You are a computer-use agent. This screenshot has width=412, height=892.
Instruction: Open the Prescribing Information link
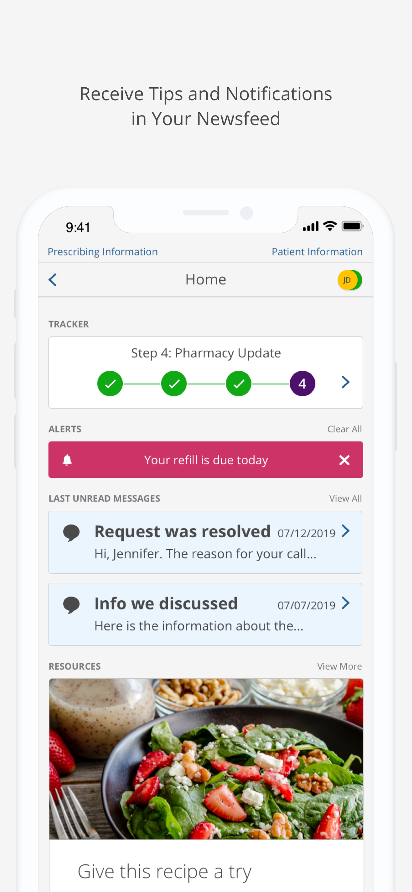click(x=103, y=252)
